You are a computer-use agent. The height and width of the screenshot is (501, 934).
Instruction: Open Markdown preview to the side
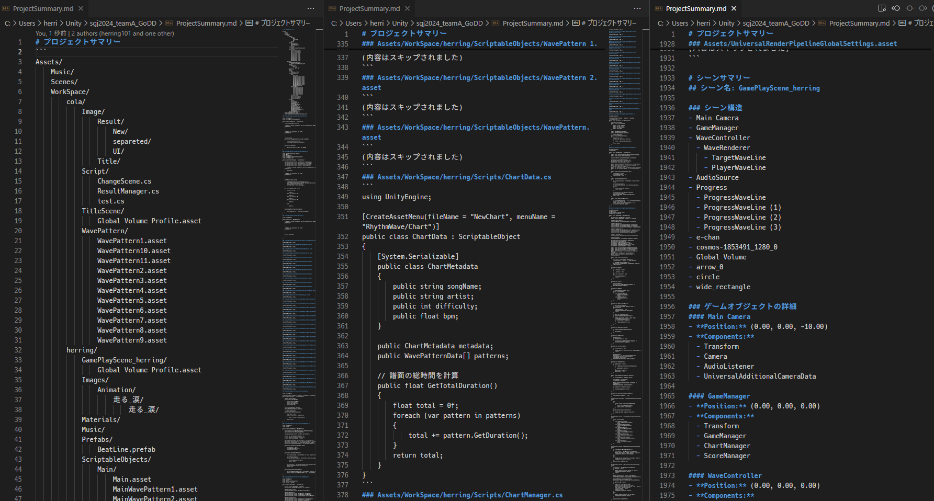point(882,8)
